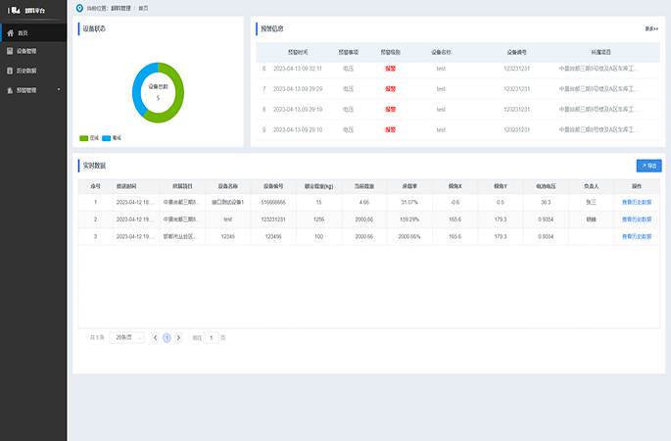Go to next page with right arrow

point(179,337)
